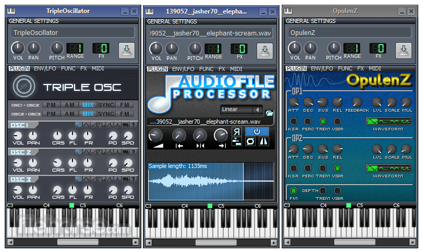Click sample waveform display
This screenshot has width=423, height=252.
pyautogui.click(x=211, y=182)
